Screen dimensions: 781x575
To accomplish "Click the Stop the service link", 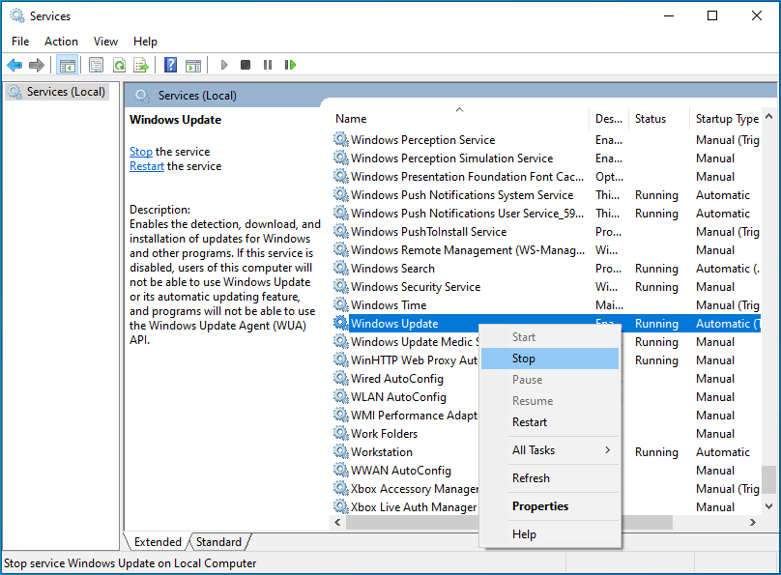I will click(x=140, y=152).
